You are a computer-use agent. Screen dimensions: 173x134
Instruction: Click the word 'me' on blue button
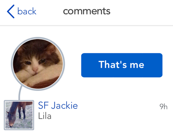click(137, 65)
